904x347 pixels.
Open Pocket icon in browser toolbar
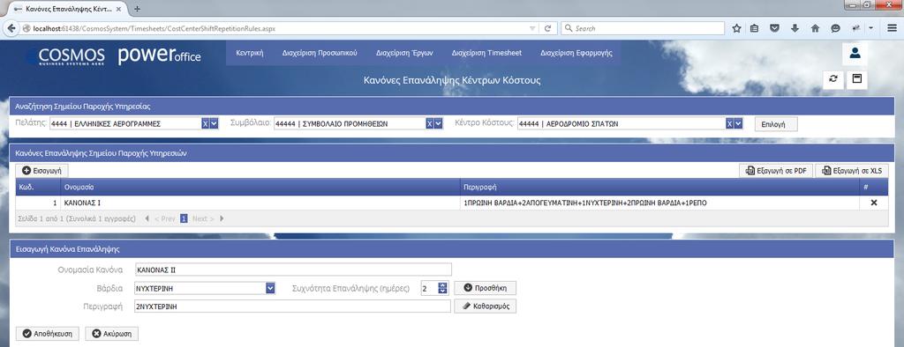pos(775,28)
